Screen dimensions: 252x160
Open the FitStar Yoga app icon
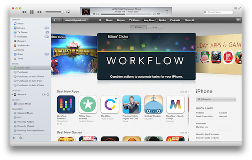pos(88,104)
